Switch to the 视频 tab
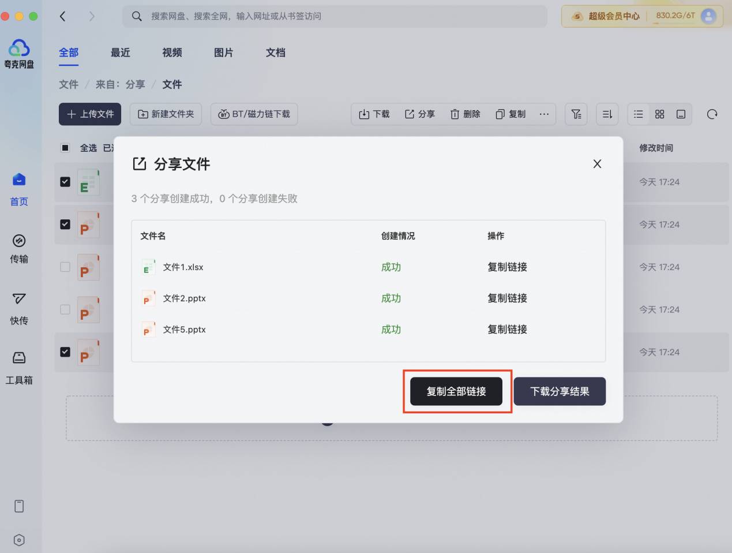This screenshot has width=732, height=553. [x=172, y=53]
